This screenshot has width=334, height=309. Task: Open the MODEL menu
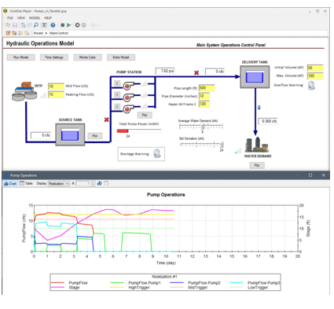click(35, 18)
